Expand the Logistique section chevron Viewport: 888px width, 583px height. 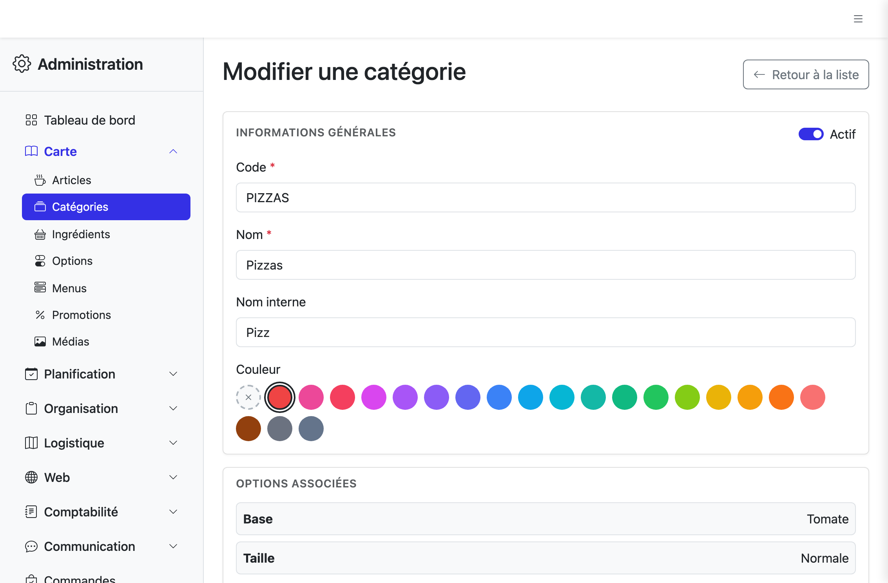(x=173, y=443)
